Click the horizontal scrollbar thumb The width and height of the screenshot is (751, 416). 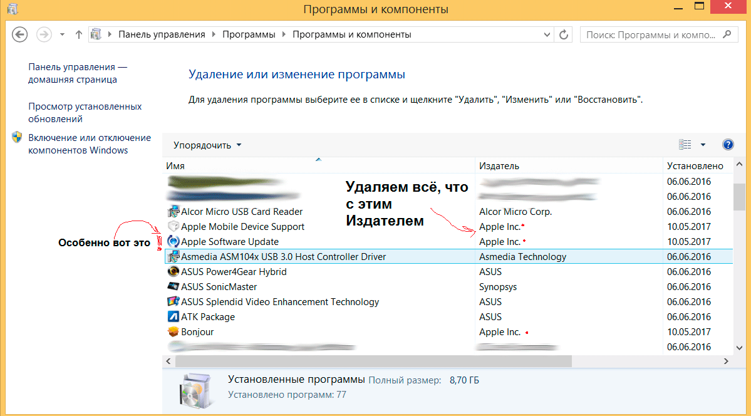[373, 361]
